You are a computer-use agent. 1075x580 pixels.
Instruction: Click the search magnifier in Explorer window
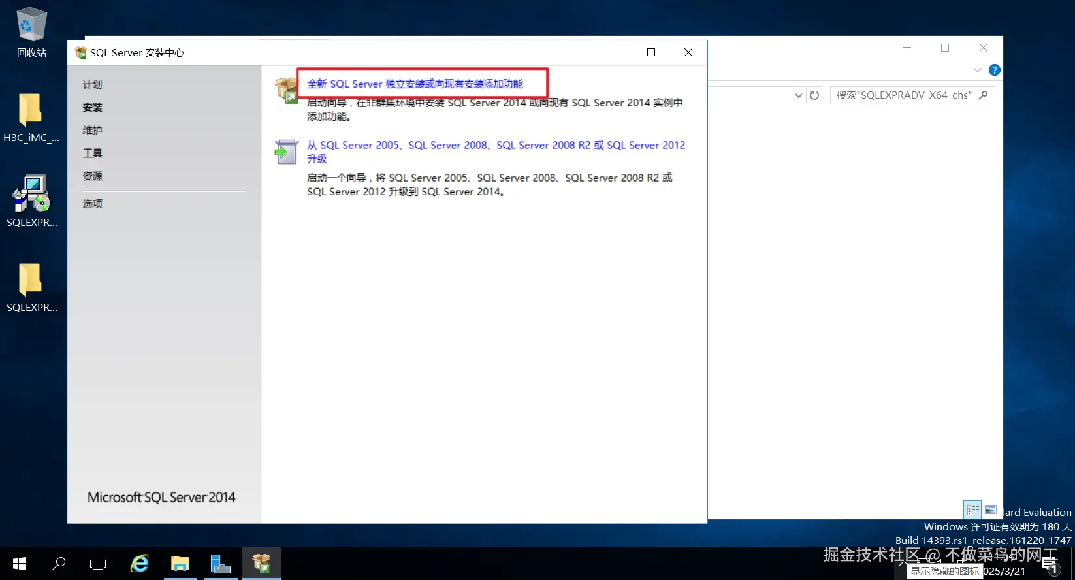pyautogui.click(x=984, y=95)
